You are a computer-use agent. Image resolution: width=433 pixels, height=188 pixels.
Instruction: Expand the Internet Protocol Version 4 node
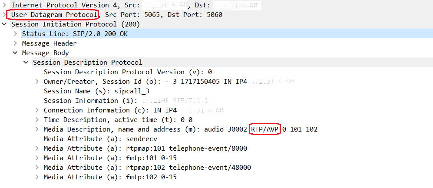click(x=4, y=5)
